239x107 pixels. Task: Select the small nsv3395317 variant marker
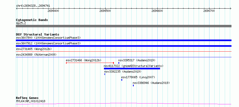pos(119,63)
